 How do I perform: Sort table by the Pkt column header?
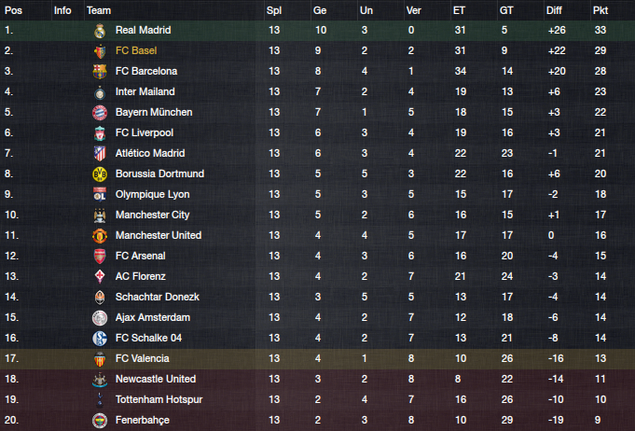coord(600,10)
